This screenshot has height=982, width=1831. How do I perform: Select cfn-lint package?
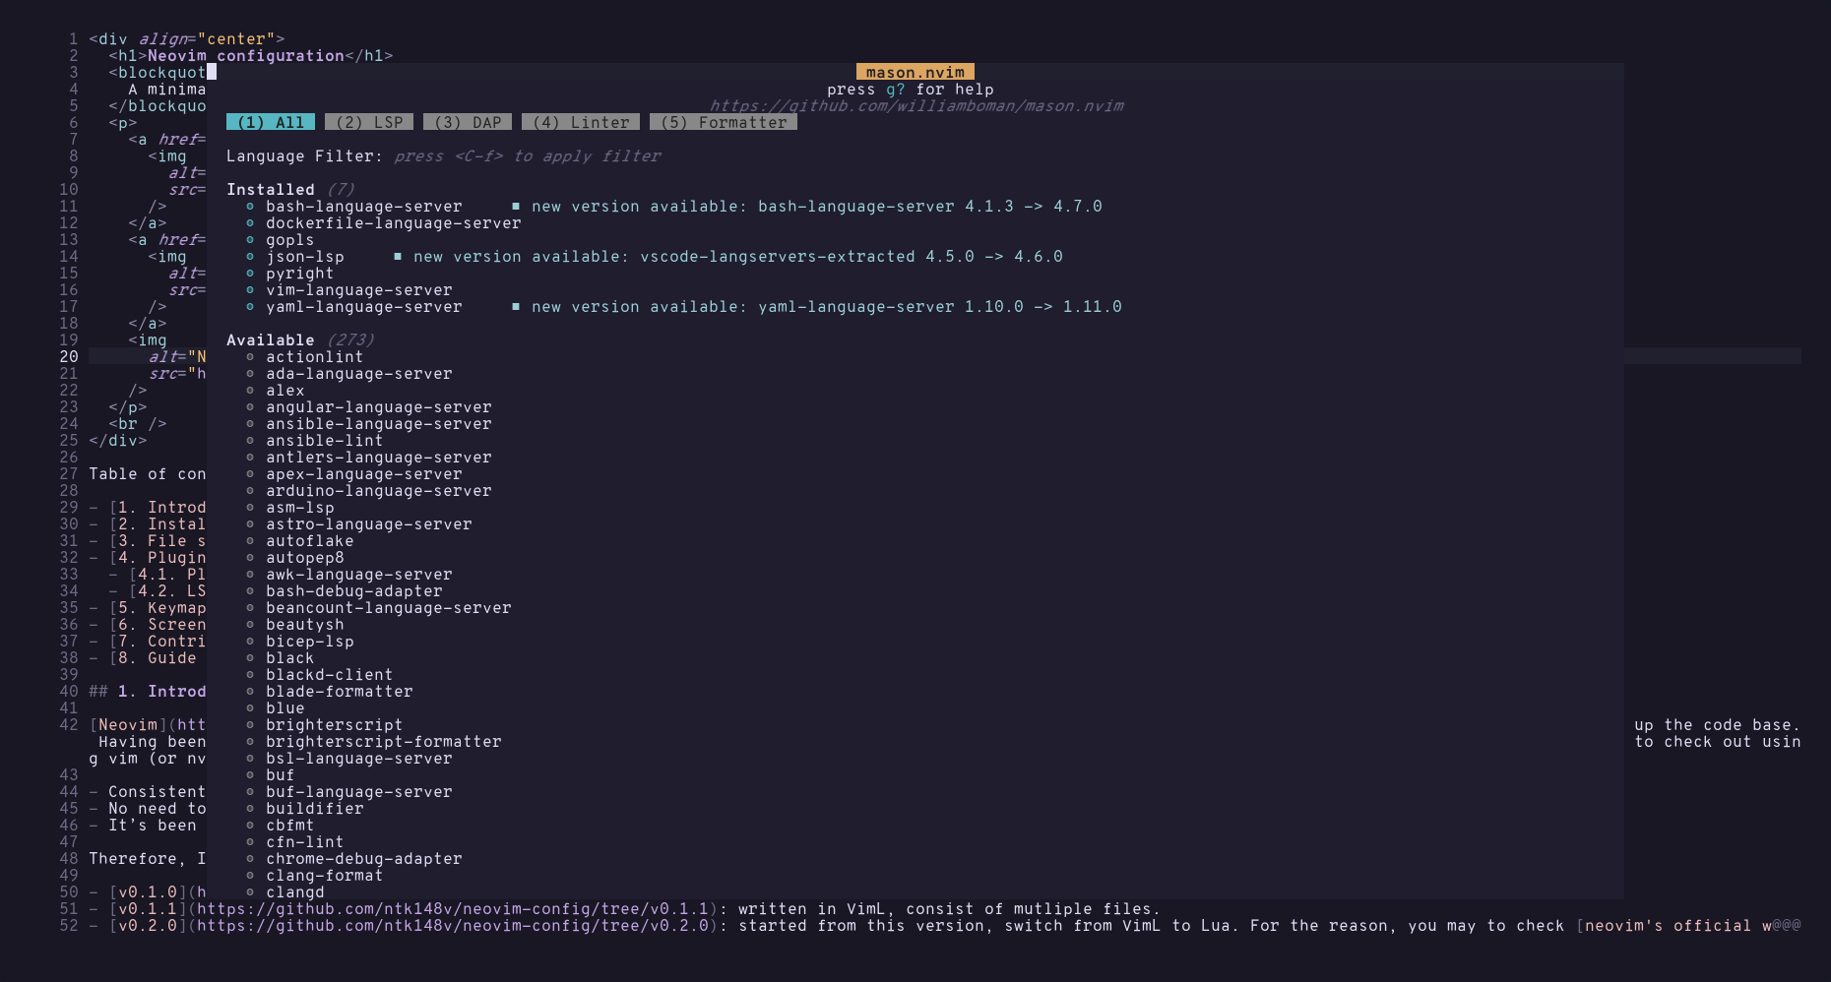pyautogui.click(x=305, y=841)
